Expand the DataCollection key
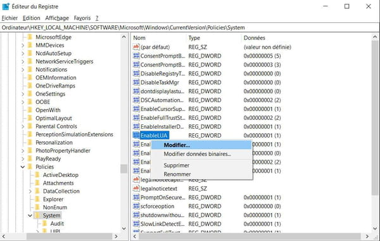380x241 pixels. click(x=30, y=192)
